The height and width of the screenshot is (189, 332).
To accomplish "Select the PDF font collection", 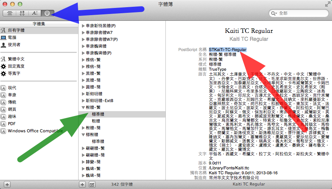I will tap(39, 124).
